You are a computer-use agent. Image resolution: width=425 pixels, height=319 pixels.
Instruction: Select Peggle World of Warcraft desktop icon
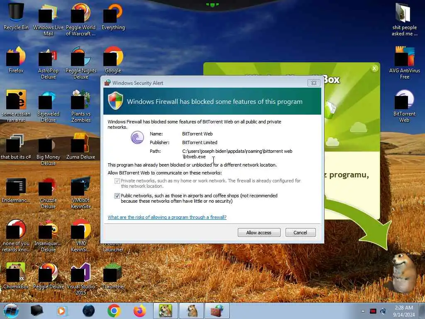click(x=81, y=19)
